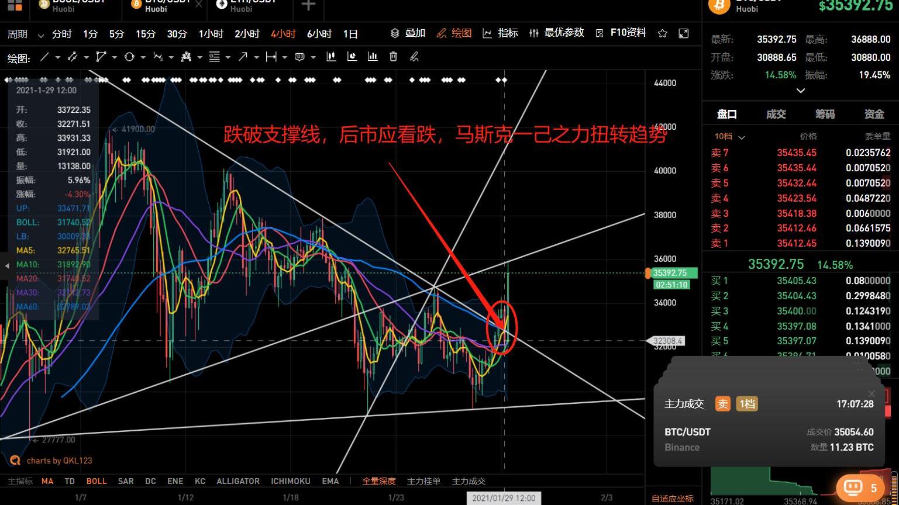The width and height of the screenshot is (899, 505).
Task: Select the triangle shape drawing tool
Action: [x=101, y=57]
